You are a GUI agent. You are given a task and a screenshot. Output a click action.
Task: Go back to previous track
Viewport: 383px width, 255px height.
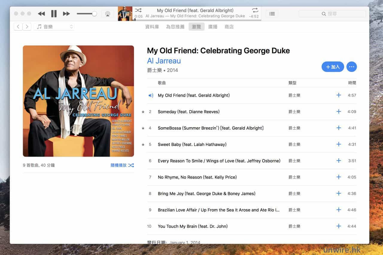click(x=41, y=14)
